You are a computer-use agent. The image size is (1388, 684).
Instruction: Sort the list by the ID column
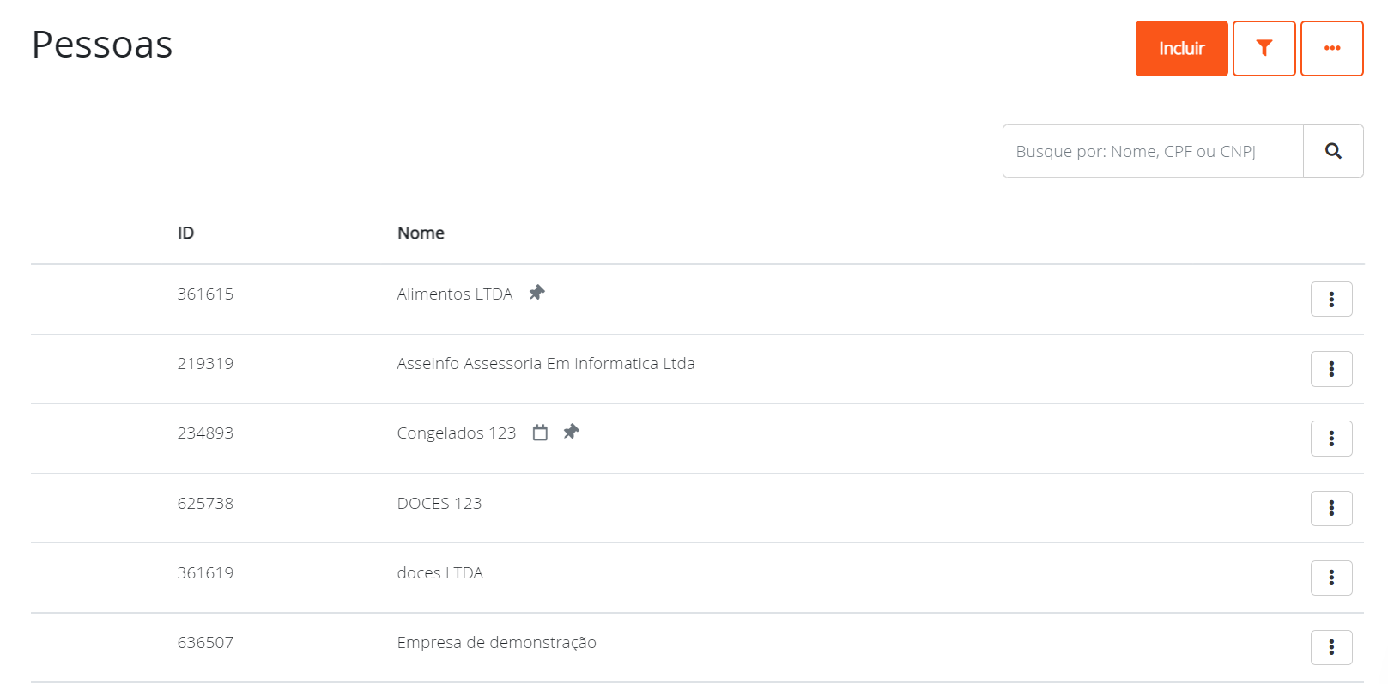click(185, 233)
